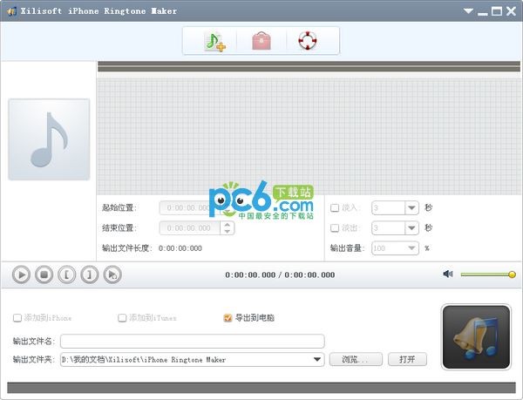Set start point with left bracket button
The height and width of the screenshot is (400, 523).
[67, 275]
